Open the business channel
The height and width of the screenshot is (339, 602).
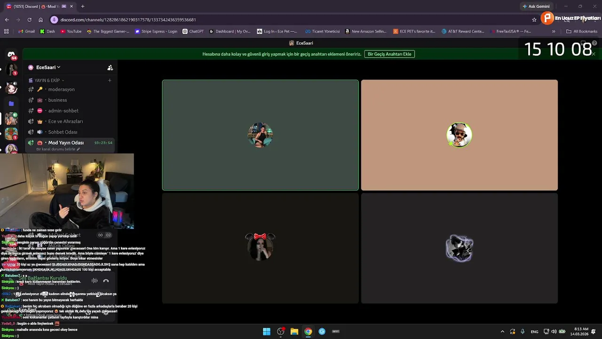tap(70, 100)
